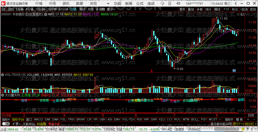Click the red S marker below chart
The height and width of the screenshot is (132, 258).
click(151, 71)
